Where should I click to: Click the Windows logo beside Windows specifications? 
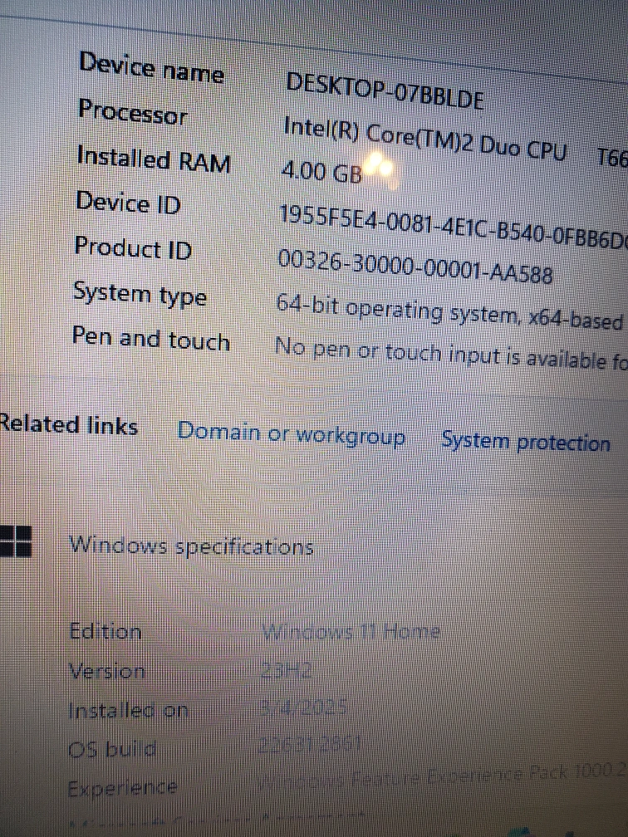pos(16,541)
